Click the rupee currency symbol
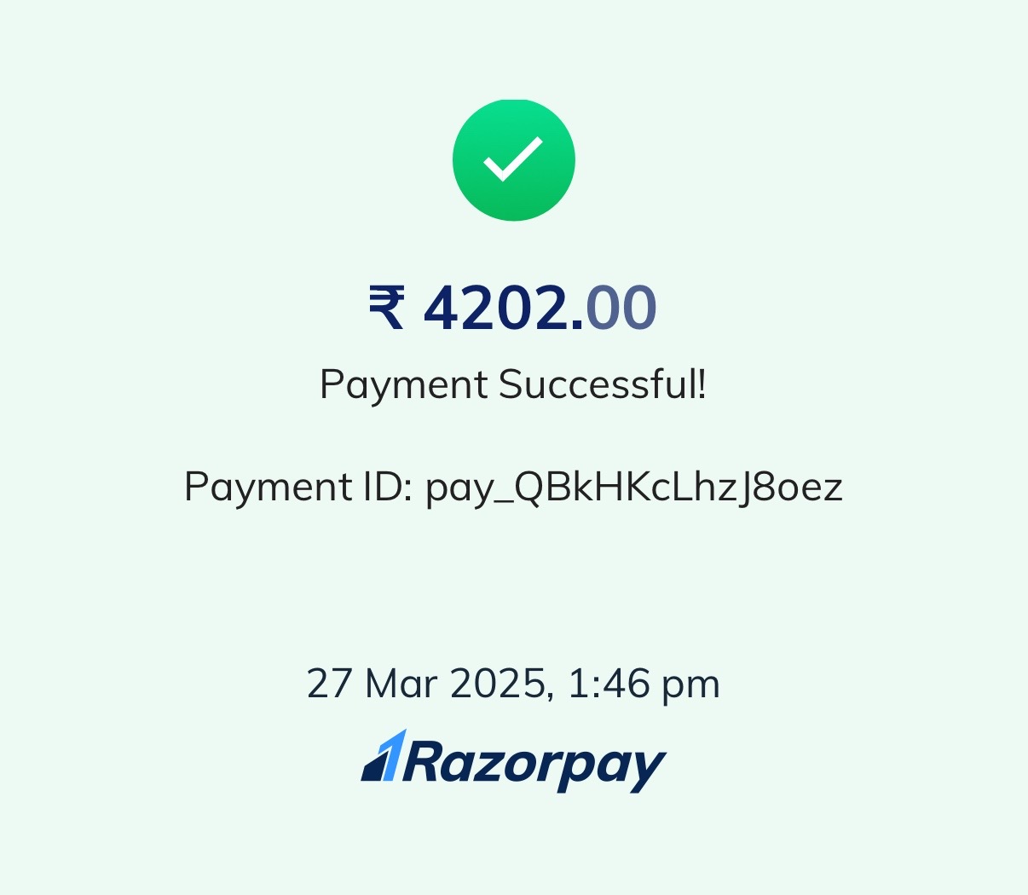 (387, 309)
